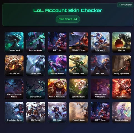Click the Viking Tryndamere skin card
Viewport: 134px width, 133px height.
tap(121, 66)
